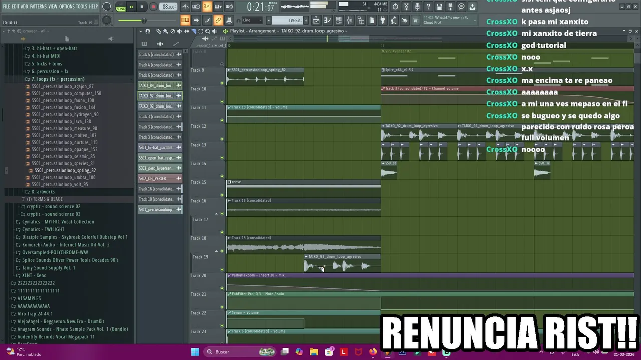This screenshot has height=360, width=641.
Task: Enable the STRETCH checkbox
Action: (224, 45)
